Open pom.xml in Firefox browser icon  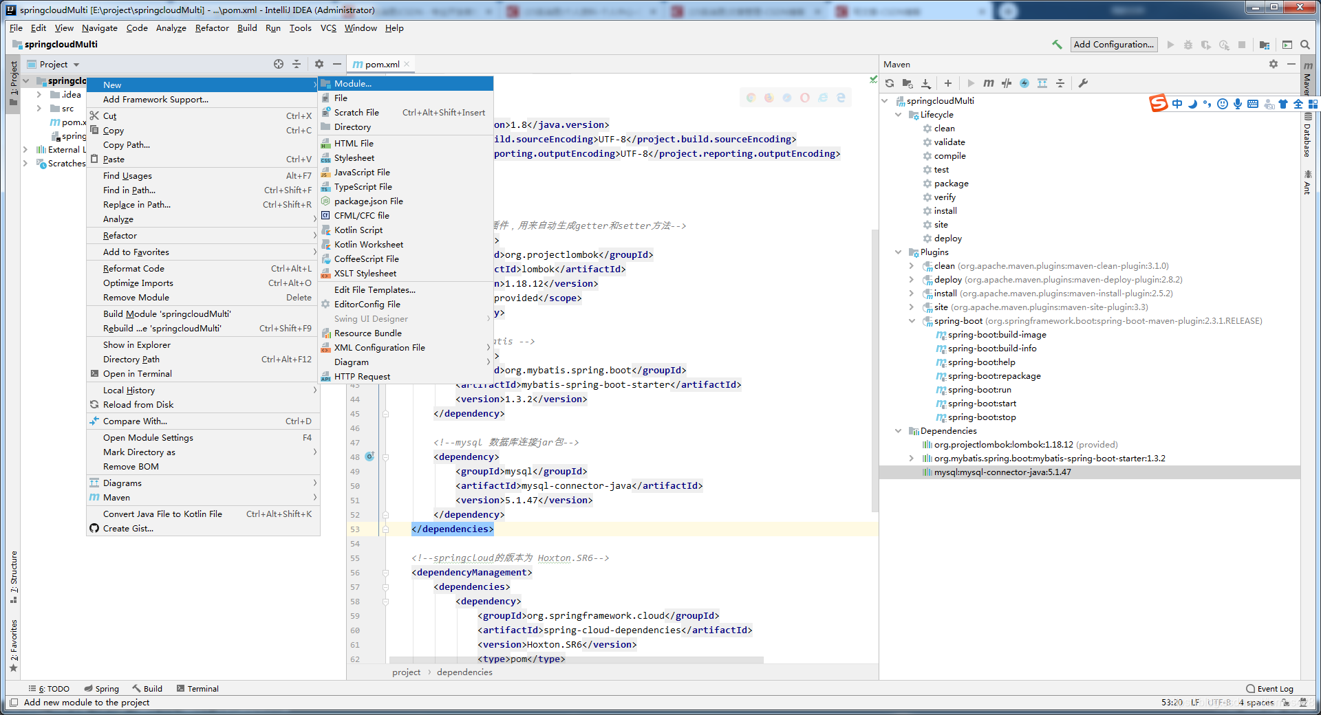click(x=769, y=98)
